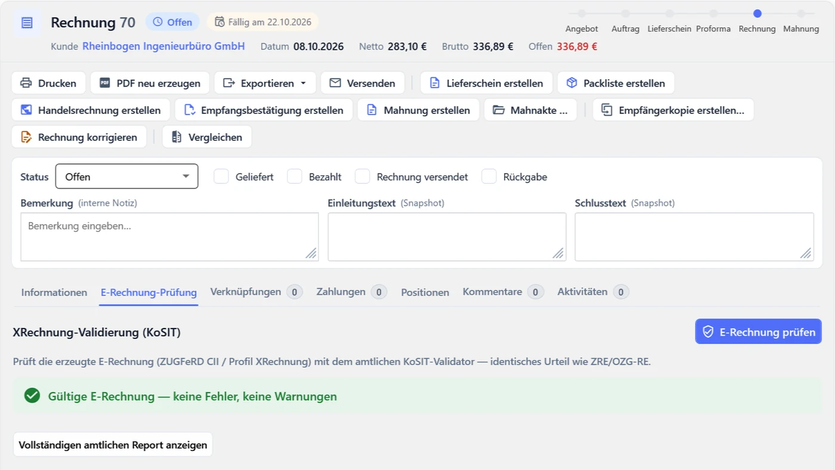Image resolution: width=835 pixels, height=470 pixels.
Task: Click the file-check icon on Empfangsbestätigung erstellen
Action: (190, 110)
